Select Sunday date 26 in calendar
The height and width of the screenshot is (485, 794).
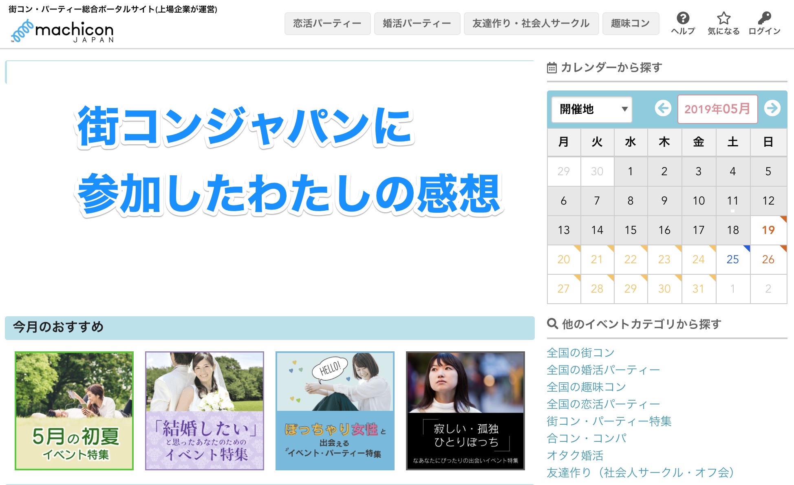768,260
